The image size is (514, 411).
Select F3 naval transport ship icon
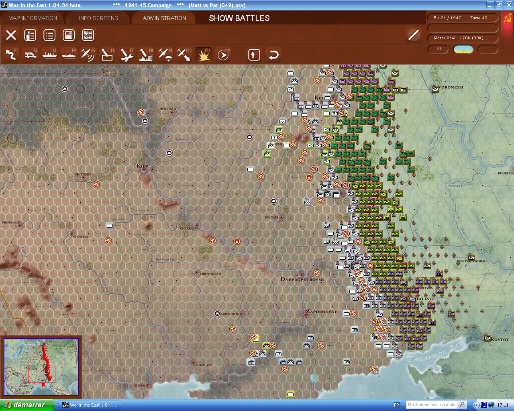pos(50,55)
